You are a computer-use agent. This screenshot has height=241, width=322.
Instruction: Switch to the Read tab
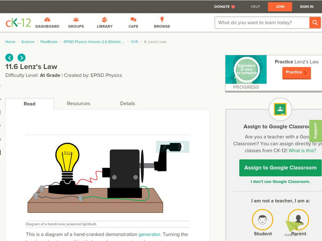tap(29, 104)
